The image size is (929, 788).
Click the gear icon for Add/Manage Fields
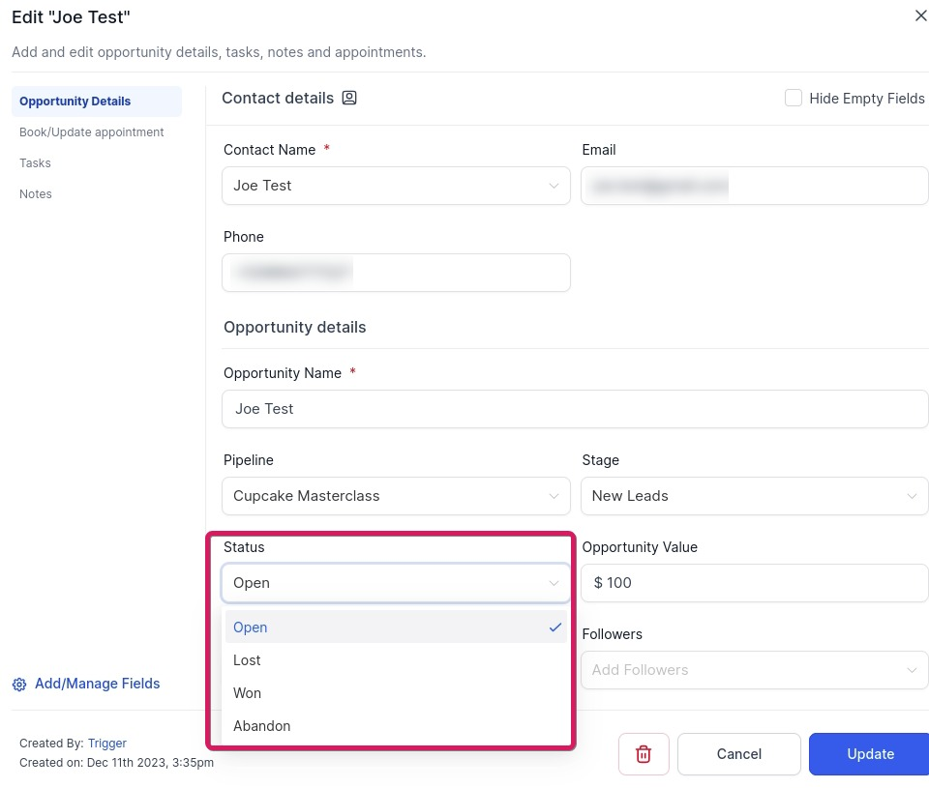tap(19, 685)
